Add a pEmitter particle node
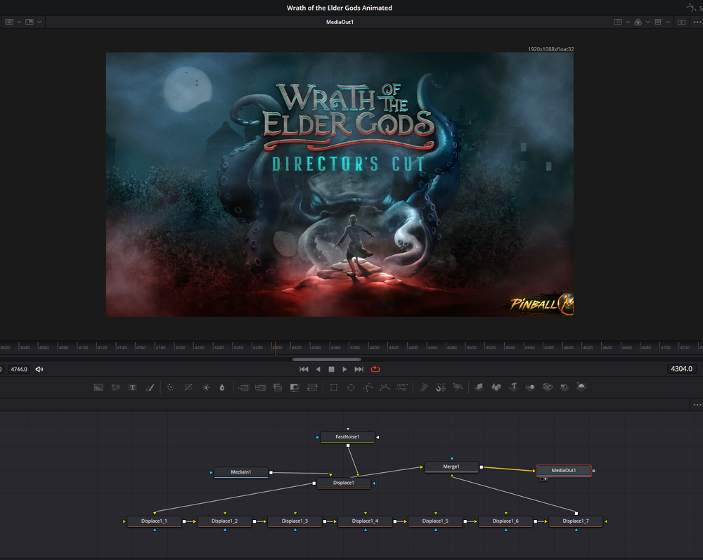 424,388
